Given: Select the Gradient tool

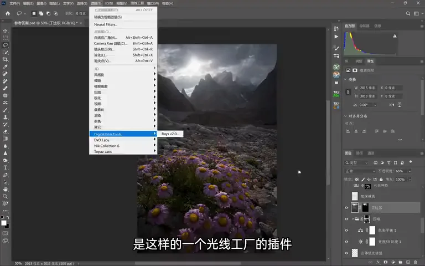Looking at the screenshot, I should click(x=5, y=139).
